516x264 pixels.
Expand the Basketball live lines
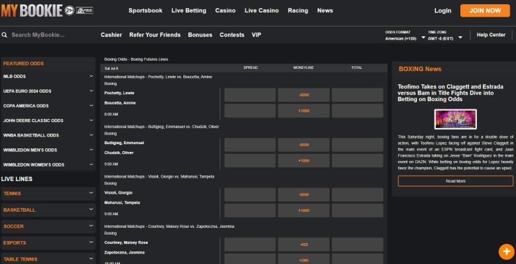pos(48,210)
